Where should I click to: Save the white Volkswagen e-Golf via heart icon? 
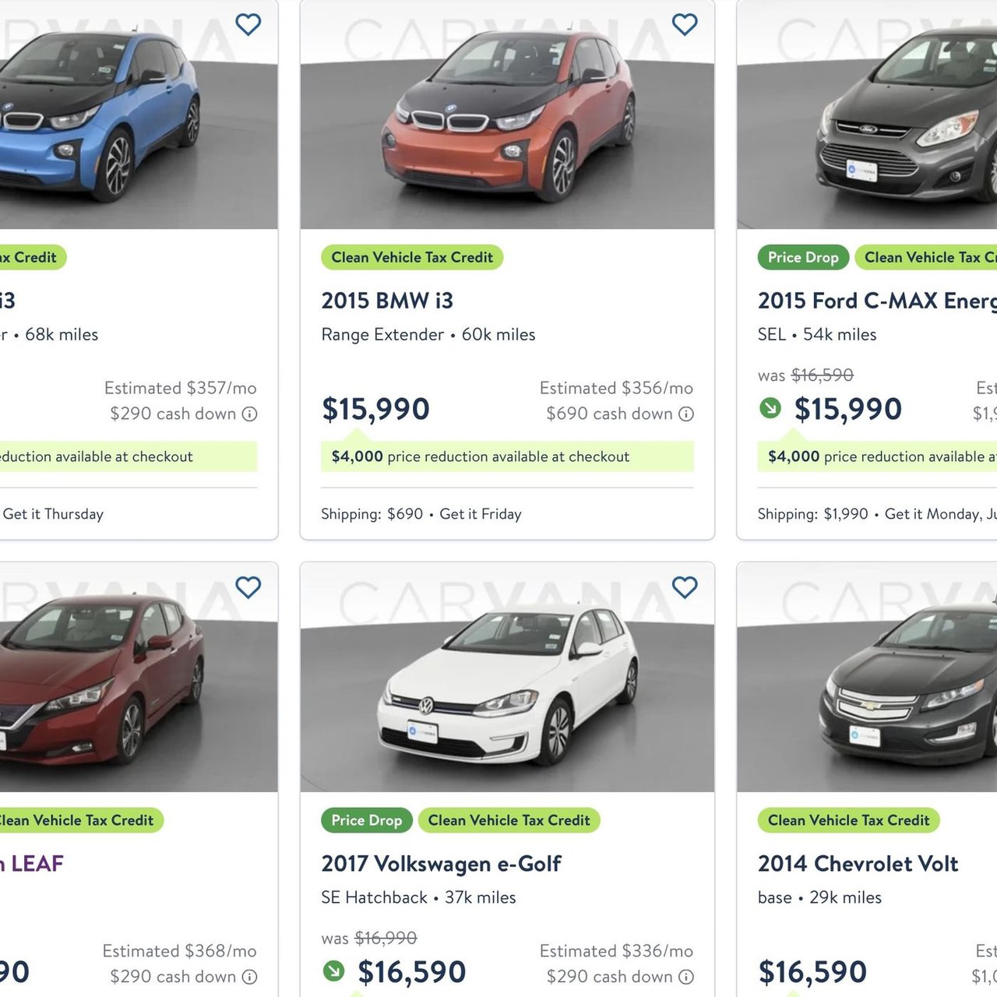tap(685, 587)
